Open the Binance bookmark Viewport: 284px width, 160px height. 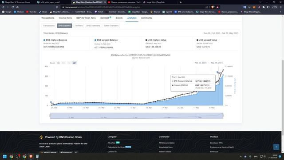pos(155,12)
